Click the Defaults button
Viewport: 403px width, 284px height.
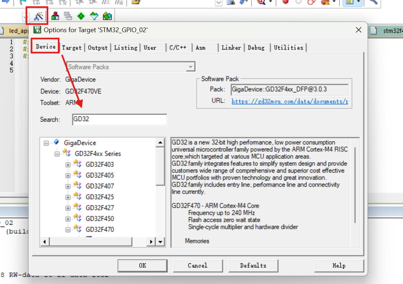coord(253,266)
